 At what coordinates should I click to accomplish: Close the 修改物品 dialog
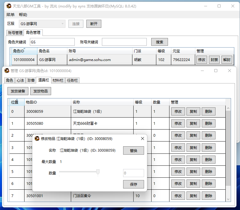click(143, 139)
